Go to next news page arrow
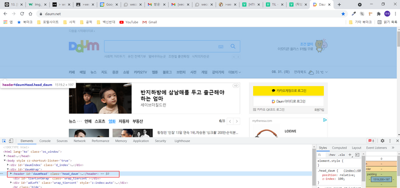Image resolution: width=400 pixels, height=188 pixels. [238, 122]
